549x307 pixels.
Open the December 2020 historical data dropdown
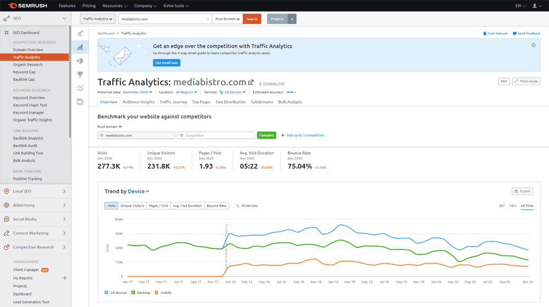pos(137,92)
